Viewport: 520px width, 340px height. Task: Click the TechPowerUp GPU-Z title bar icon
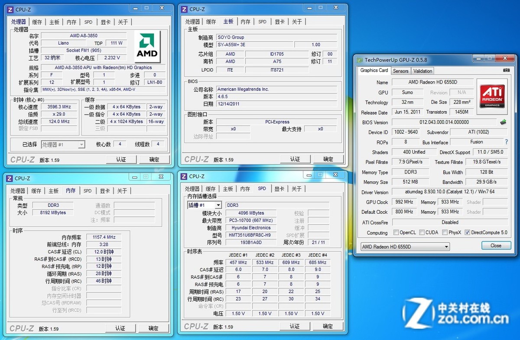tap(360, 60)
